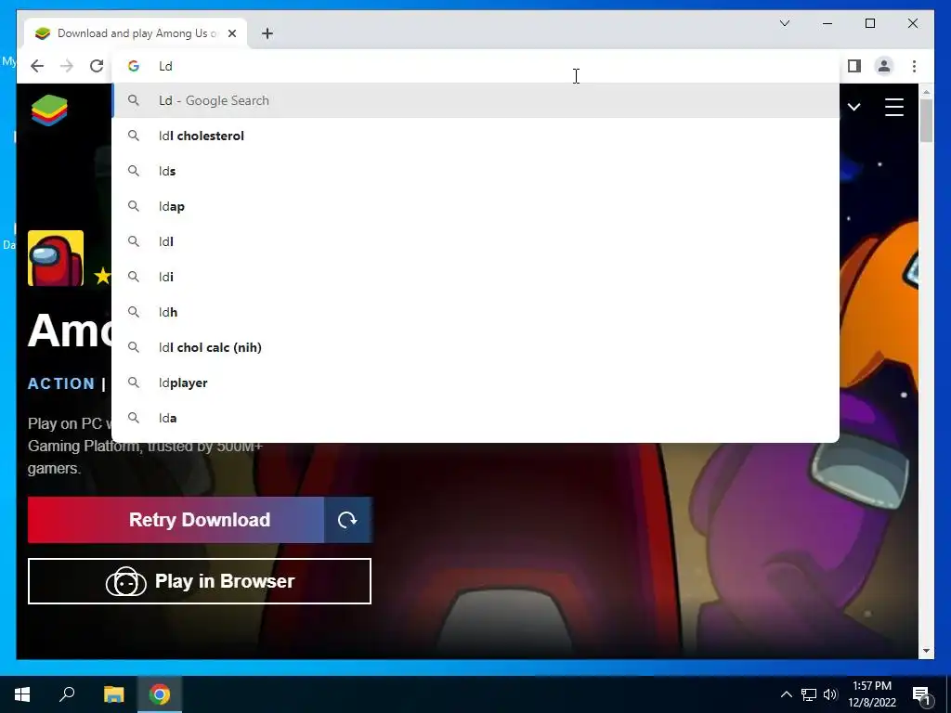Viewport: 951px width, 713px height.
Task: Open File Explorer from the taskbar
Action: point(113,694)
